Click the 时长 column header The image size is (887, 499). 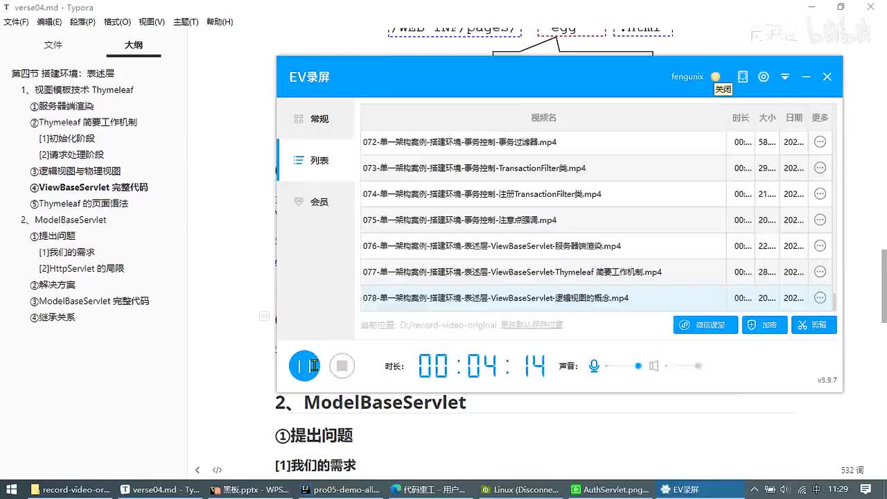pyautogui.click(x=741, y=118)
